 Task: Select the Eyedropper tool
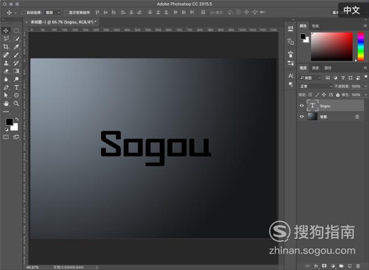tap(16, 47)
